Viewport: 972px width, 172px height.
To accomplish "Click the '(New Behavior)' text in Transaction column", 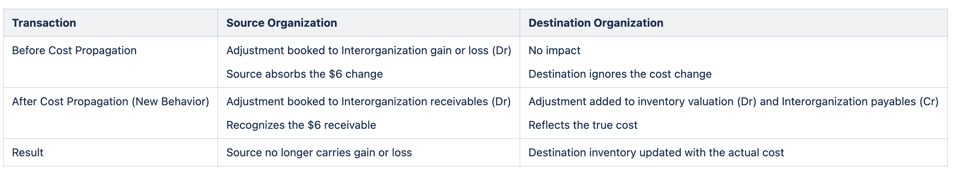I will point(170,102).
